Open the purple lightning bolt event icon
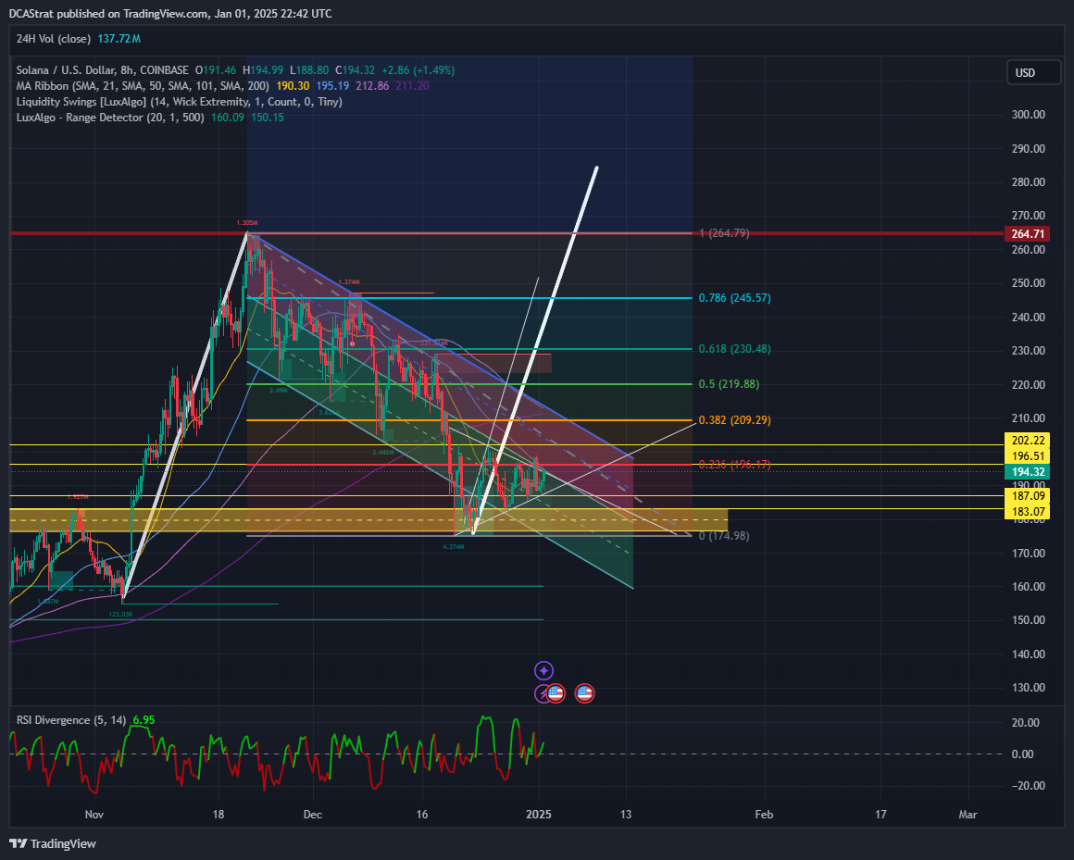The height and width of the screenshot is (860, 1074). 541,693
